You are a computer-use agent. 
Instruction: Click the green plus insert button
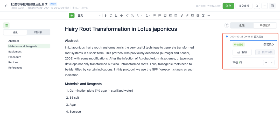pyautogui.click(x=72, y=16)
